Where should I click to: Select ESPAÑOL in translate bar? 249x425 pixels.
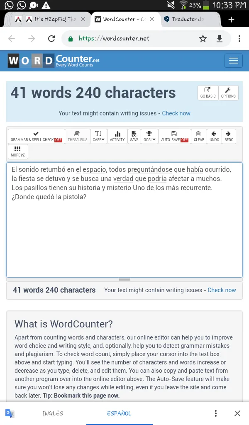[x=119, y=413]
